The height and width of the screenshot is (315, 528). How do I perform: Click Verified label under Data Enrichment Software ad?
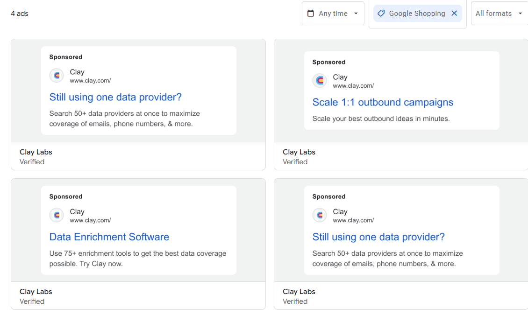(32, 301)
